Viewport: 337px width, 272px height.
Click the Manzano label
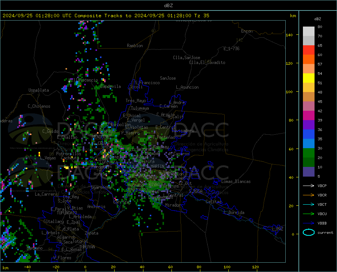tap(34, 248)
